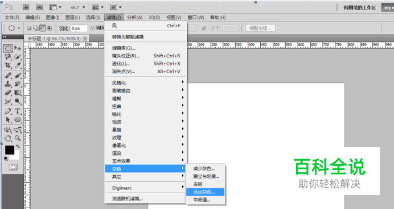Choose 添加杂色... from the submenu
Image resolution: width=394 pixels, height=209 pixels.
pos(206,192)
